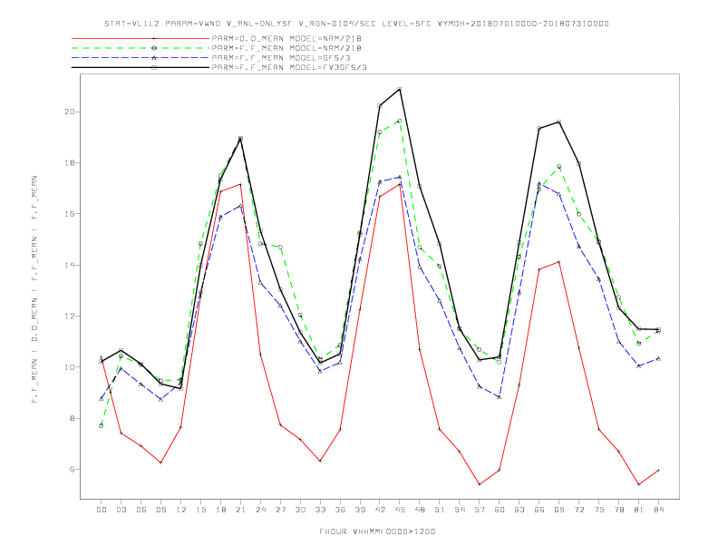Click x-axis tick label 36
This screenshot has height=555, width=718.
[340, 510]
